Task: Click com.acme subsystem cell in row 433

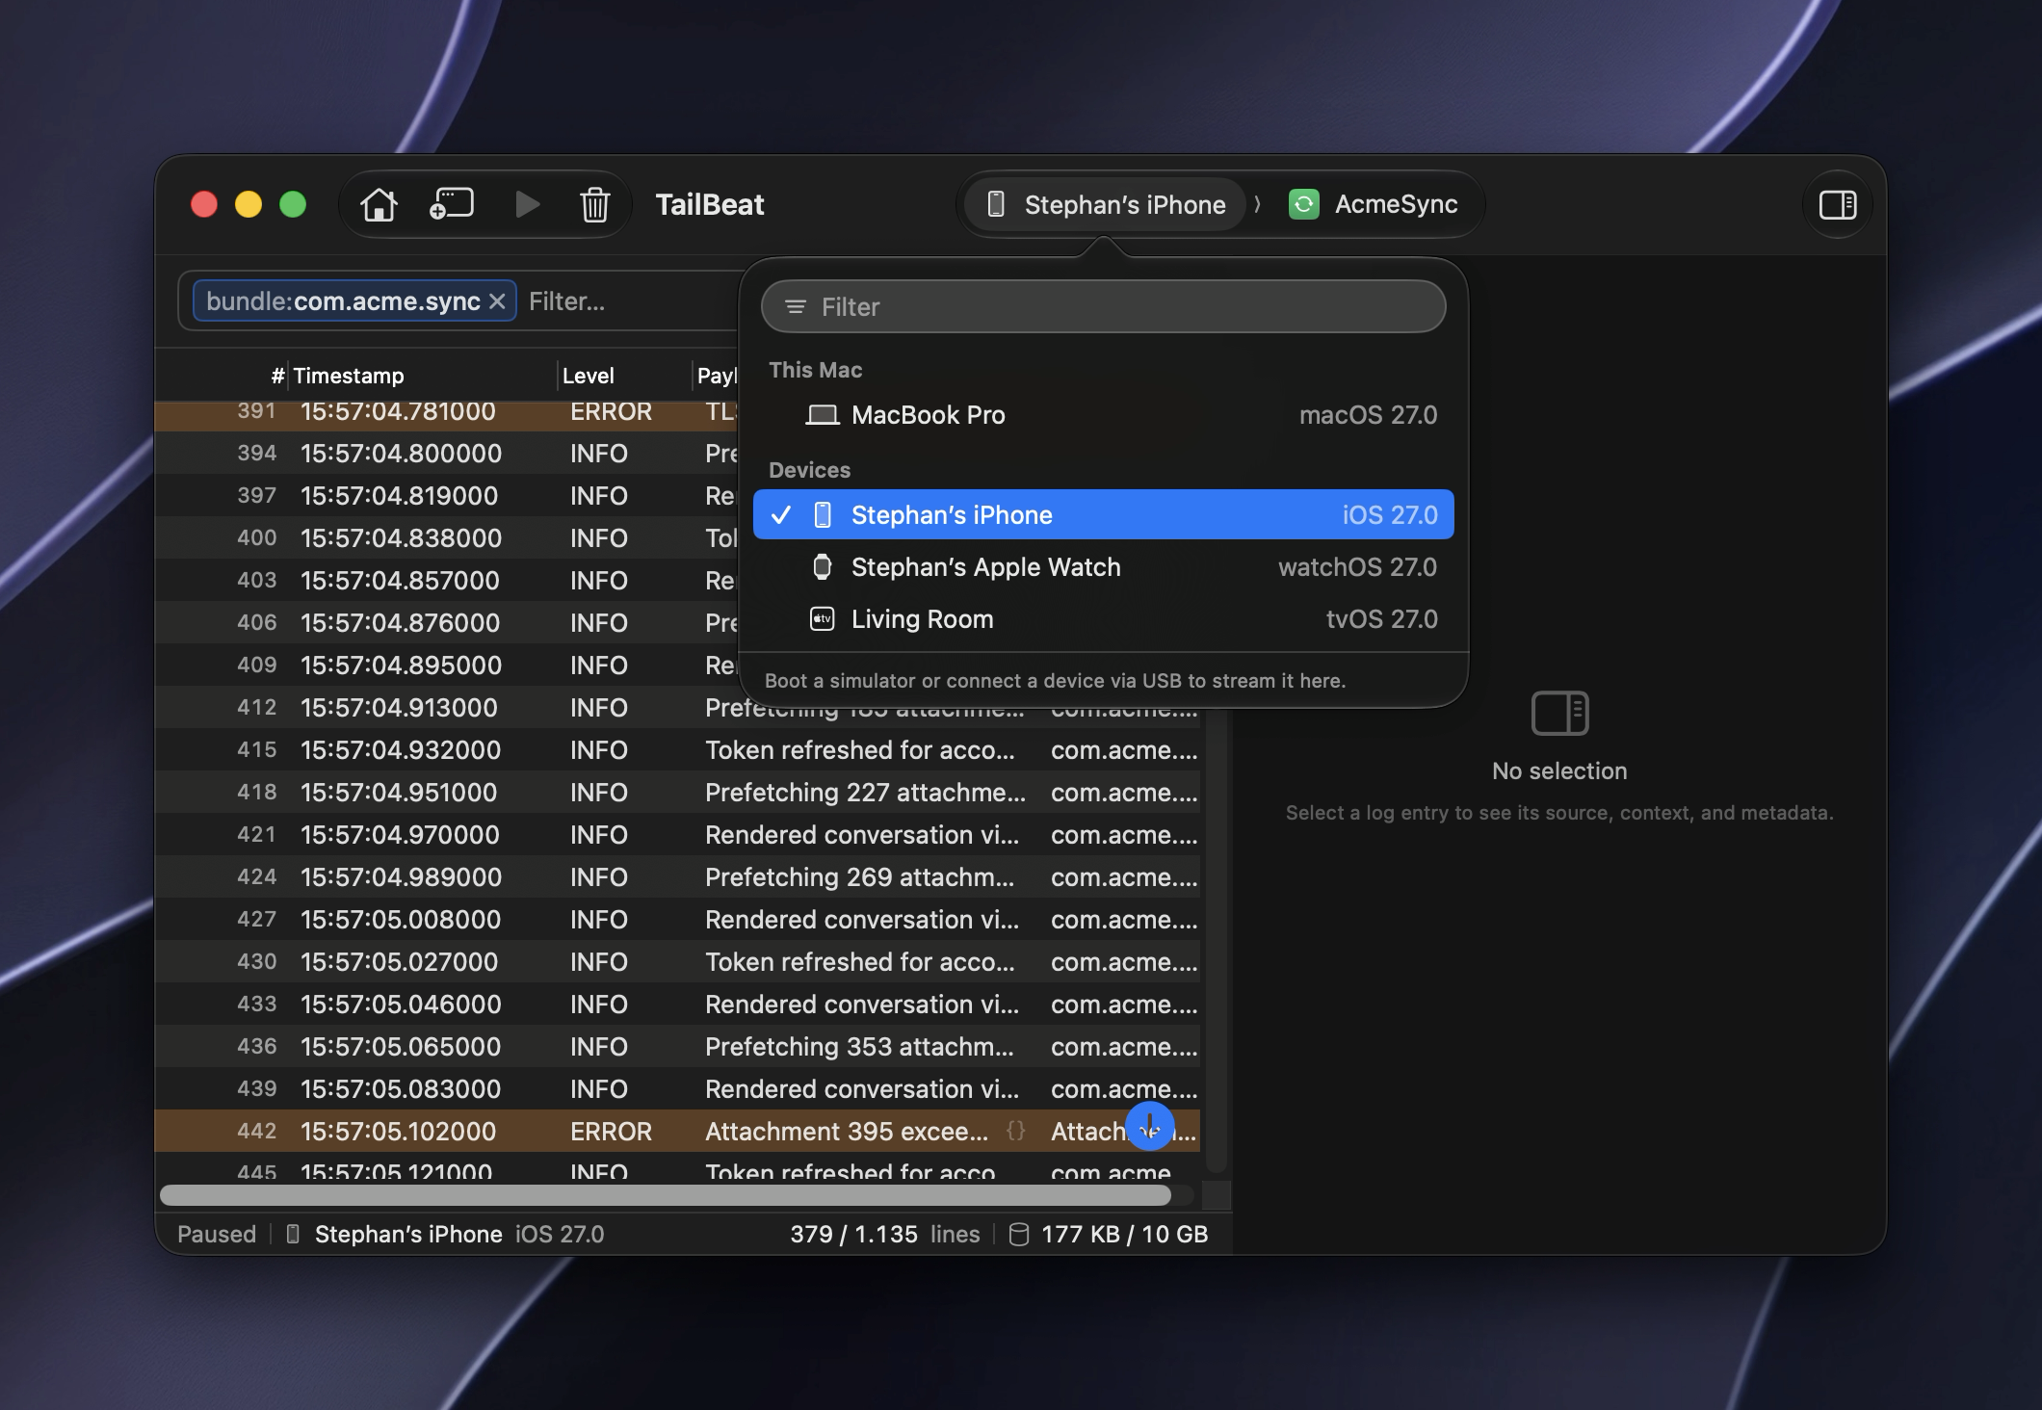Action: pyautogui.click(x=1123, y=1004)
